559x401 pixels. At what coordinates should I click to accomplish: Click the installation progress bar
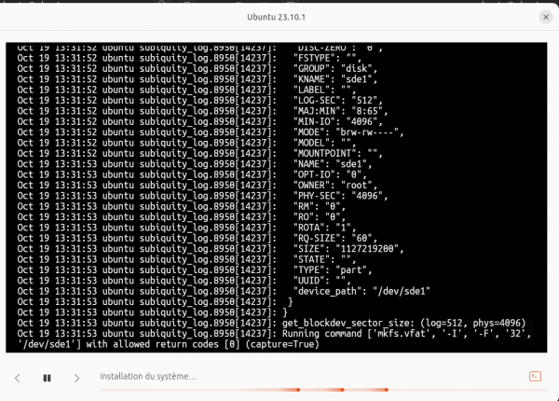tap(323, 390)
